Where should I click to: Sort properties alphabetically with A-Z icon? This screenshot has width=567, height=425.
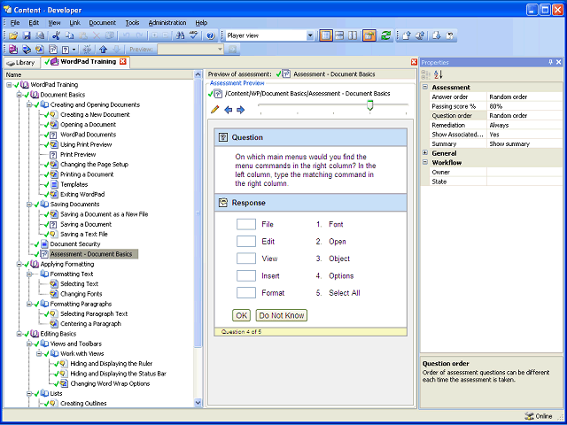(x=439, y=74)
